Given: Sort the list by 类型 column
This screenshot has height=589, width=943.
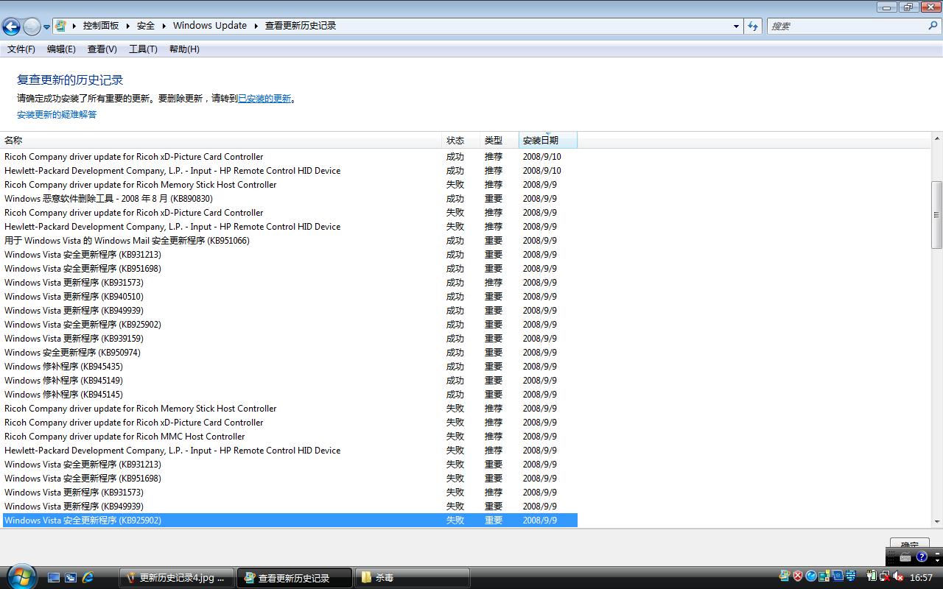Looking at the screenshot, I should coord(499,140).
